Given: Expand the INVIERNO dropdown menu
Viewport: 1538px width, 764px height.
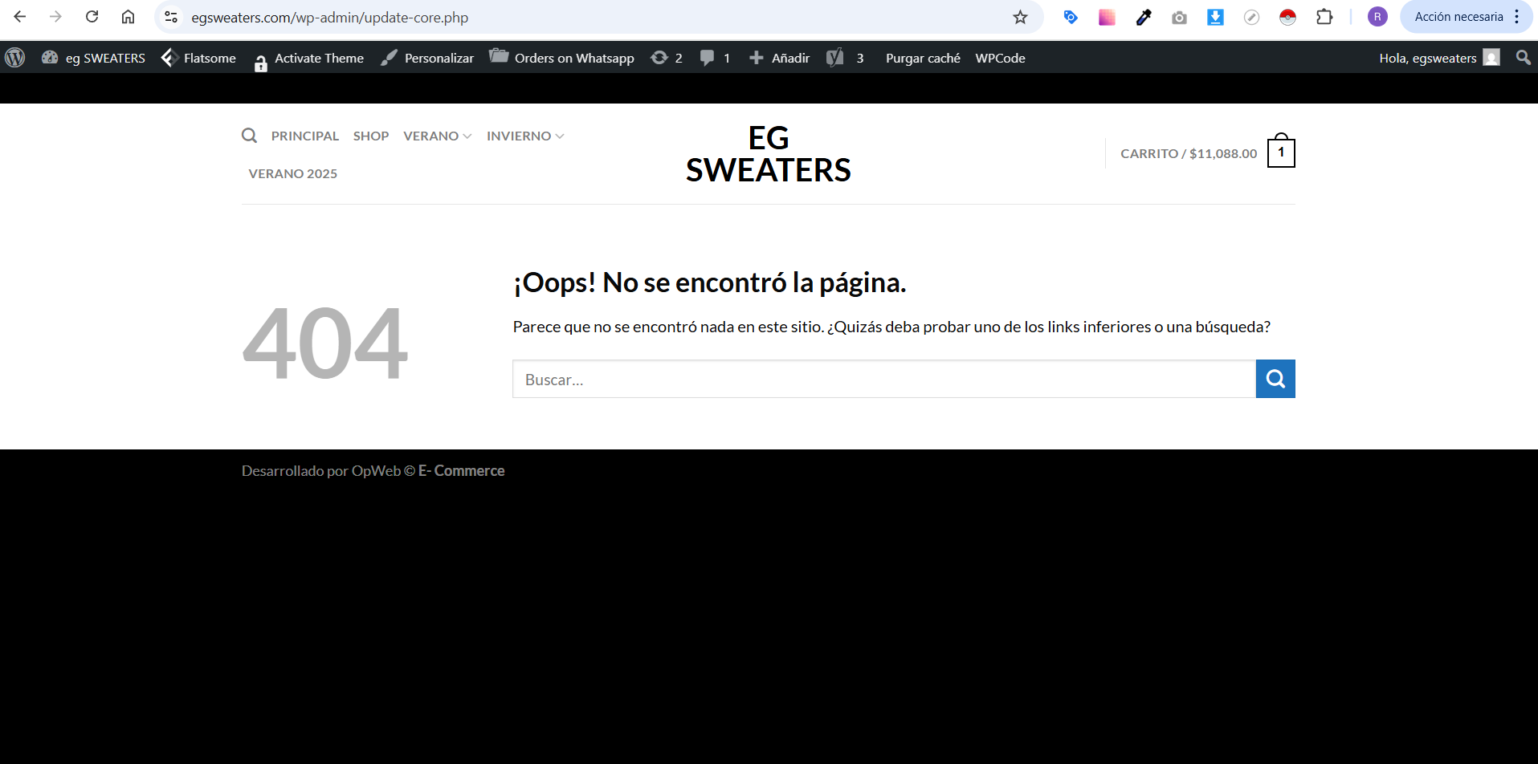Looking at the screenshot, I should coord(524,136).
